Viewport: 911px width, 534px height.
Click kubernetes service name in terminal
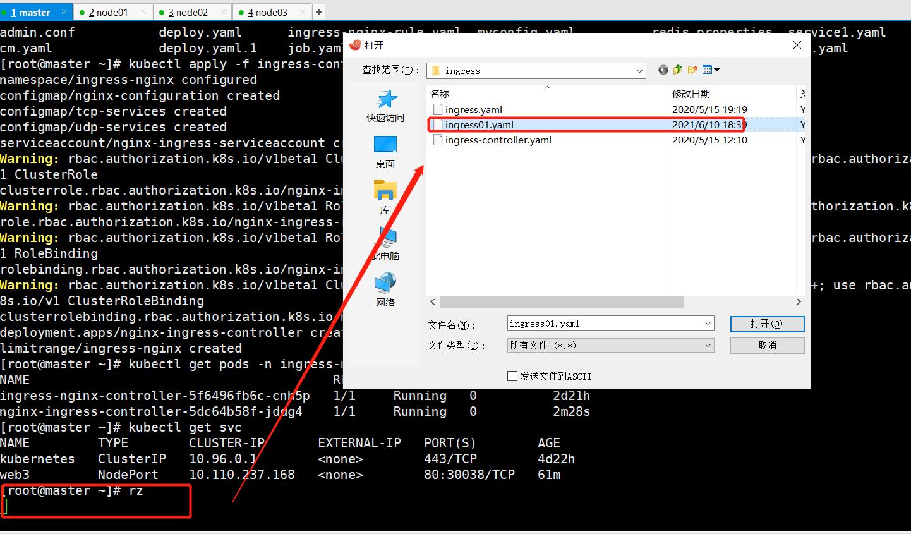coord(37,459)
